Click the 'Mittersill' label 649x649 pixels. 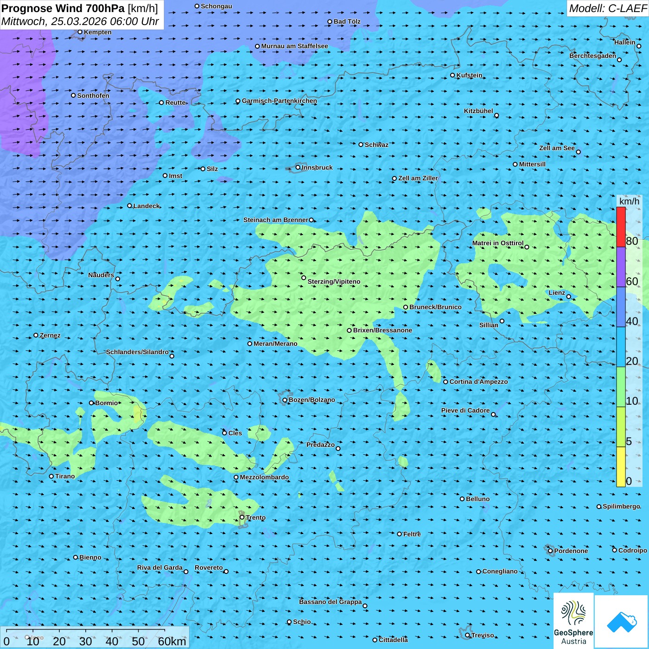click(x=532, y=164)
